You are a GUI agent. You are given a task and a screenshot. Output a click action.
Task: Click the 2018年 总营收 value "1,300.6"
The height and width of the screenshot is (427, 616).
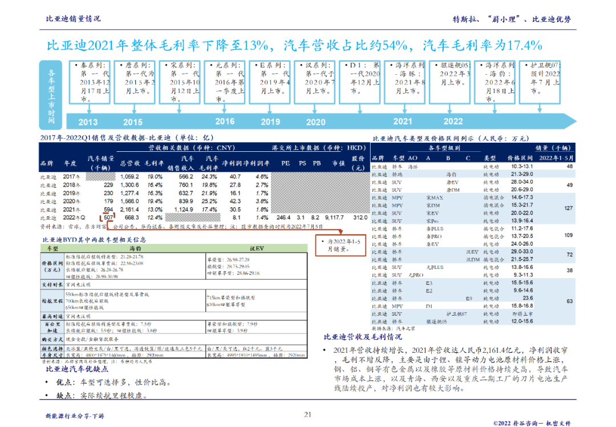tap(129, 185)
